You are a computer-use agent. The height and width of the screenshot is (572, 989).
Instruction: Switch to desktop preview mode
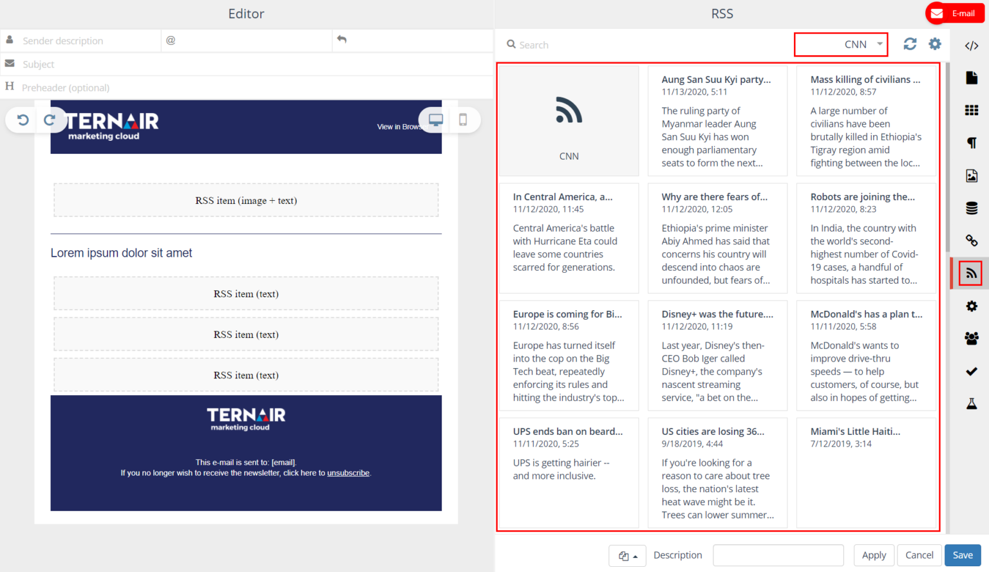click(436, 120)
